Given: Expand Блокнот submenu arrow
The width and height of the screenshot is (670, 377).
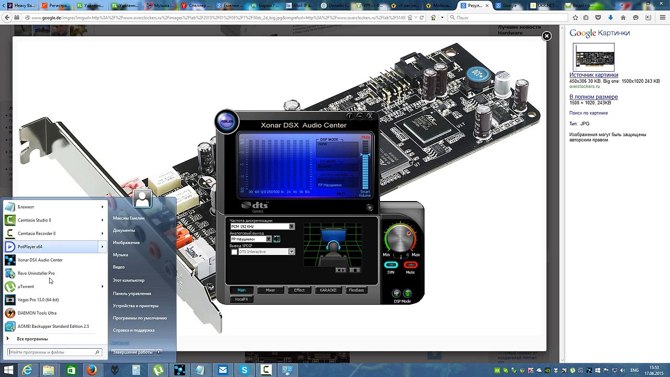Looking at the screenshot, I should 102,207.
